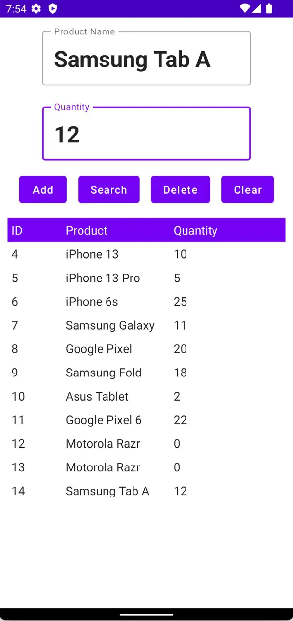The height and width of the screenshot is (621, 293).
Task: Select the iPhone 13 Pro row
Action: point(146,278)
